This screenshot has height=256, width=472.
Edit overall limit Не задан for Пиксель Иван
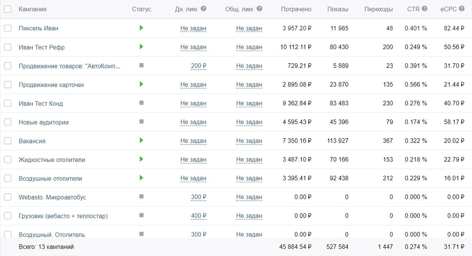tap(249, 28)
